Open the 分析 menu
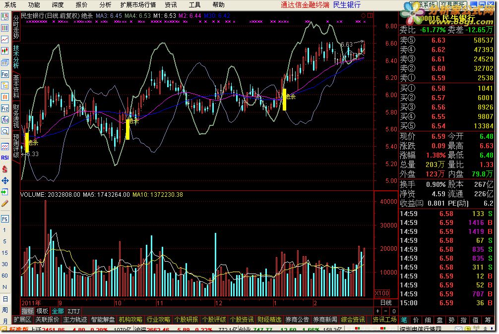Image resolution: width=499 pixels, height=334 pixels. point(105,5)
